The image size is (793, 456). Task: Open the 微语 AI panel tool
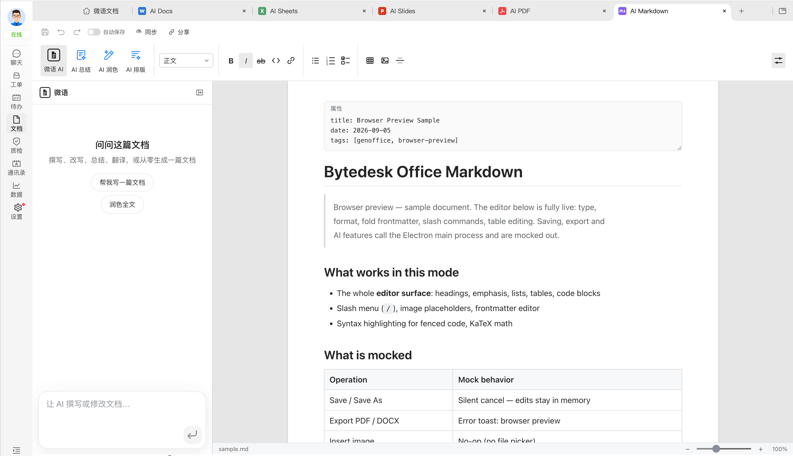tap(54, 60)
